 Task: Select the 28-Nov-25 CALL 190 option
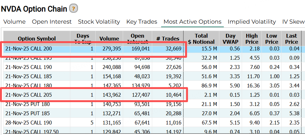(x=29, y=123)
